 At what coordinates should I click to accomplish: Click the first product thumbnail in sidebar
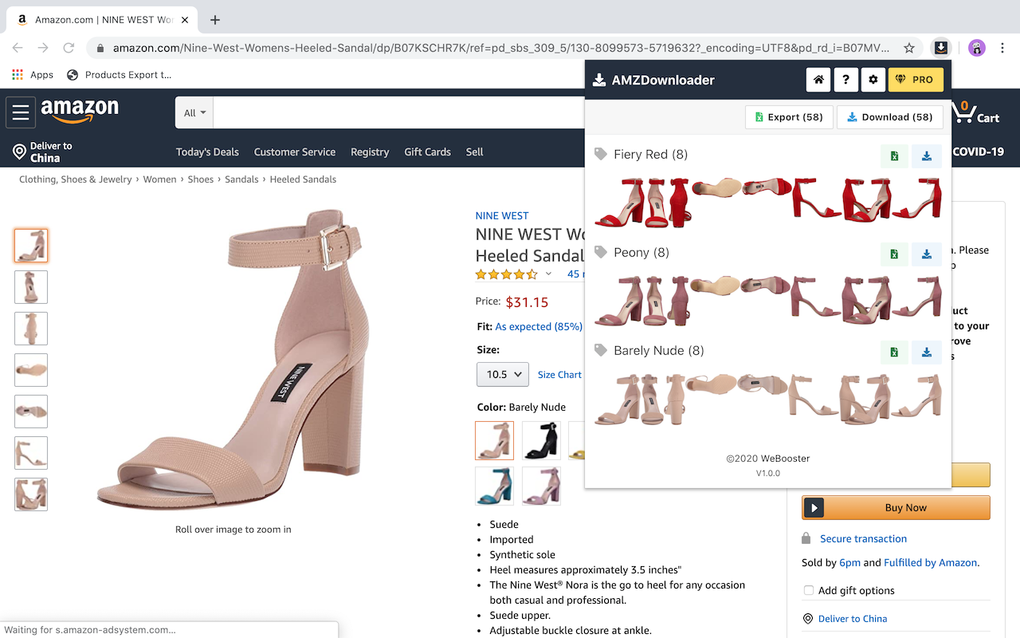tap(30, 246)
